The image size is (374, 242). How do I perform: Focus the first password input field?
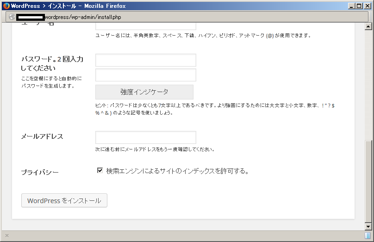click(x=146, y=60)
